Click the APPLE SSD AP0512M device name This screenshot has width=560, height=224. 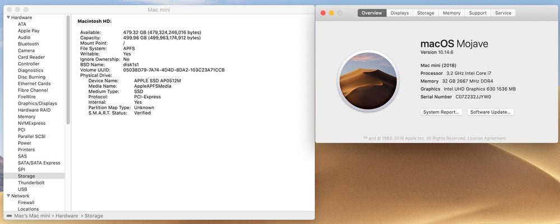(157, 80)
